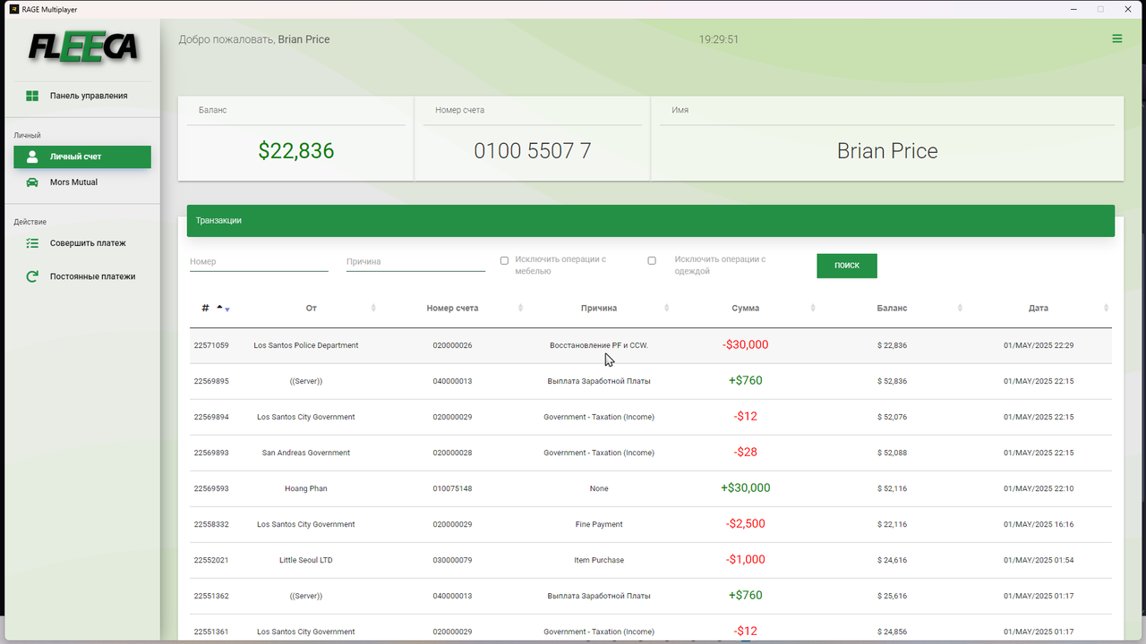The height and width of the screenshot is (644, 1146).
Task: Click the dashboard grid icon beside Панель управления
Action: 32,96
